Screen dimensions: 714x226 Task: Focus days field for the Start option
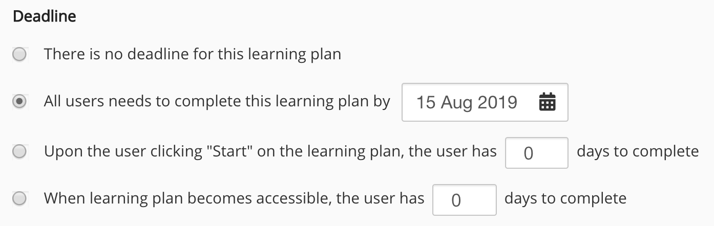536,152
